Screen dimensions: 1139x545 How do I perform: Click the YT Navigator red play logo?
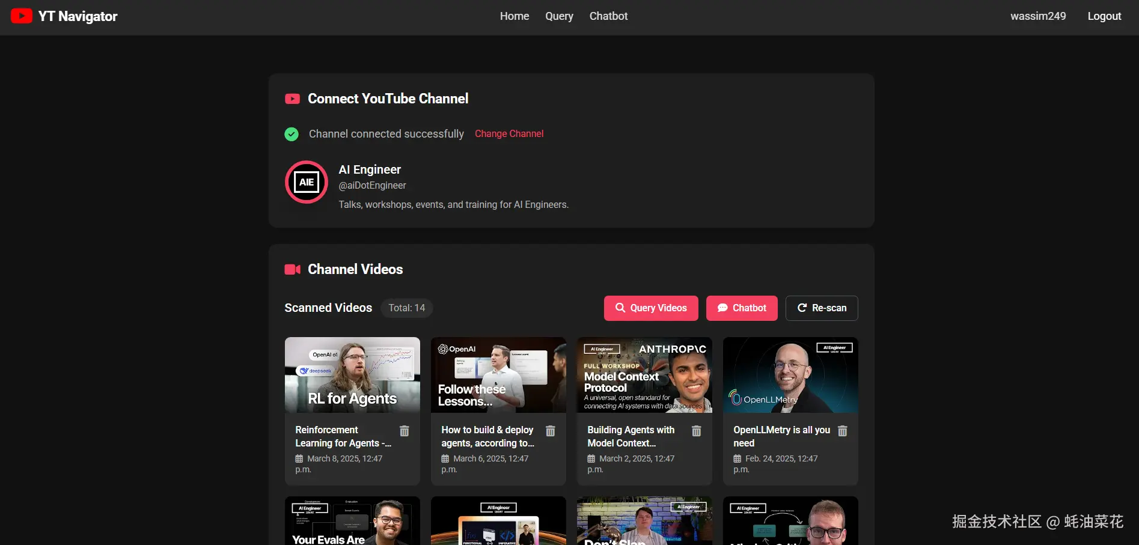[22, 16]
